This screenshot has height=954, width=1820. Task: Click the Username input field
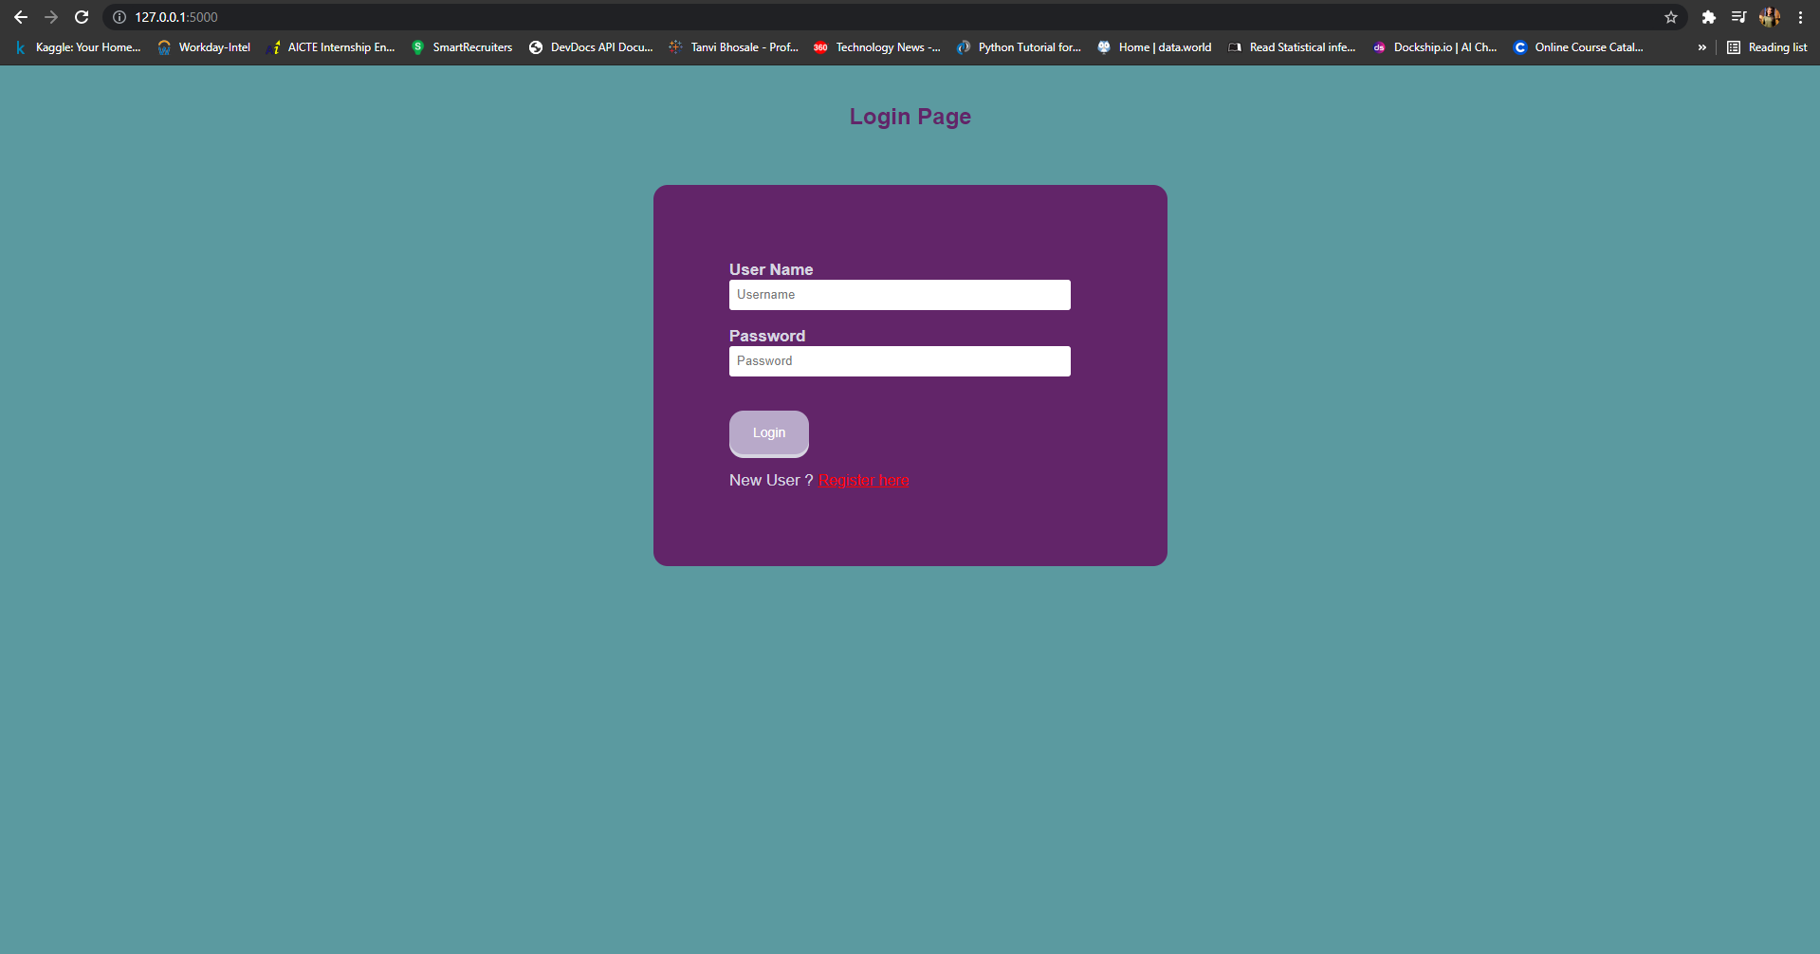coord(899,294)
